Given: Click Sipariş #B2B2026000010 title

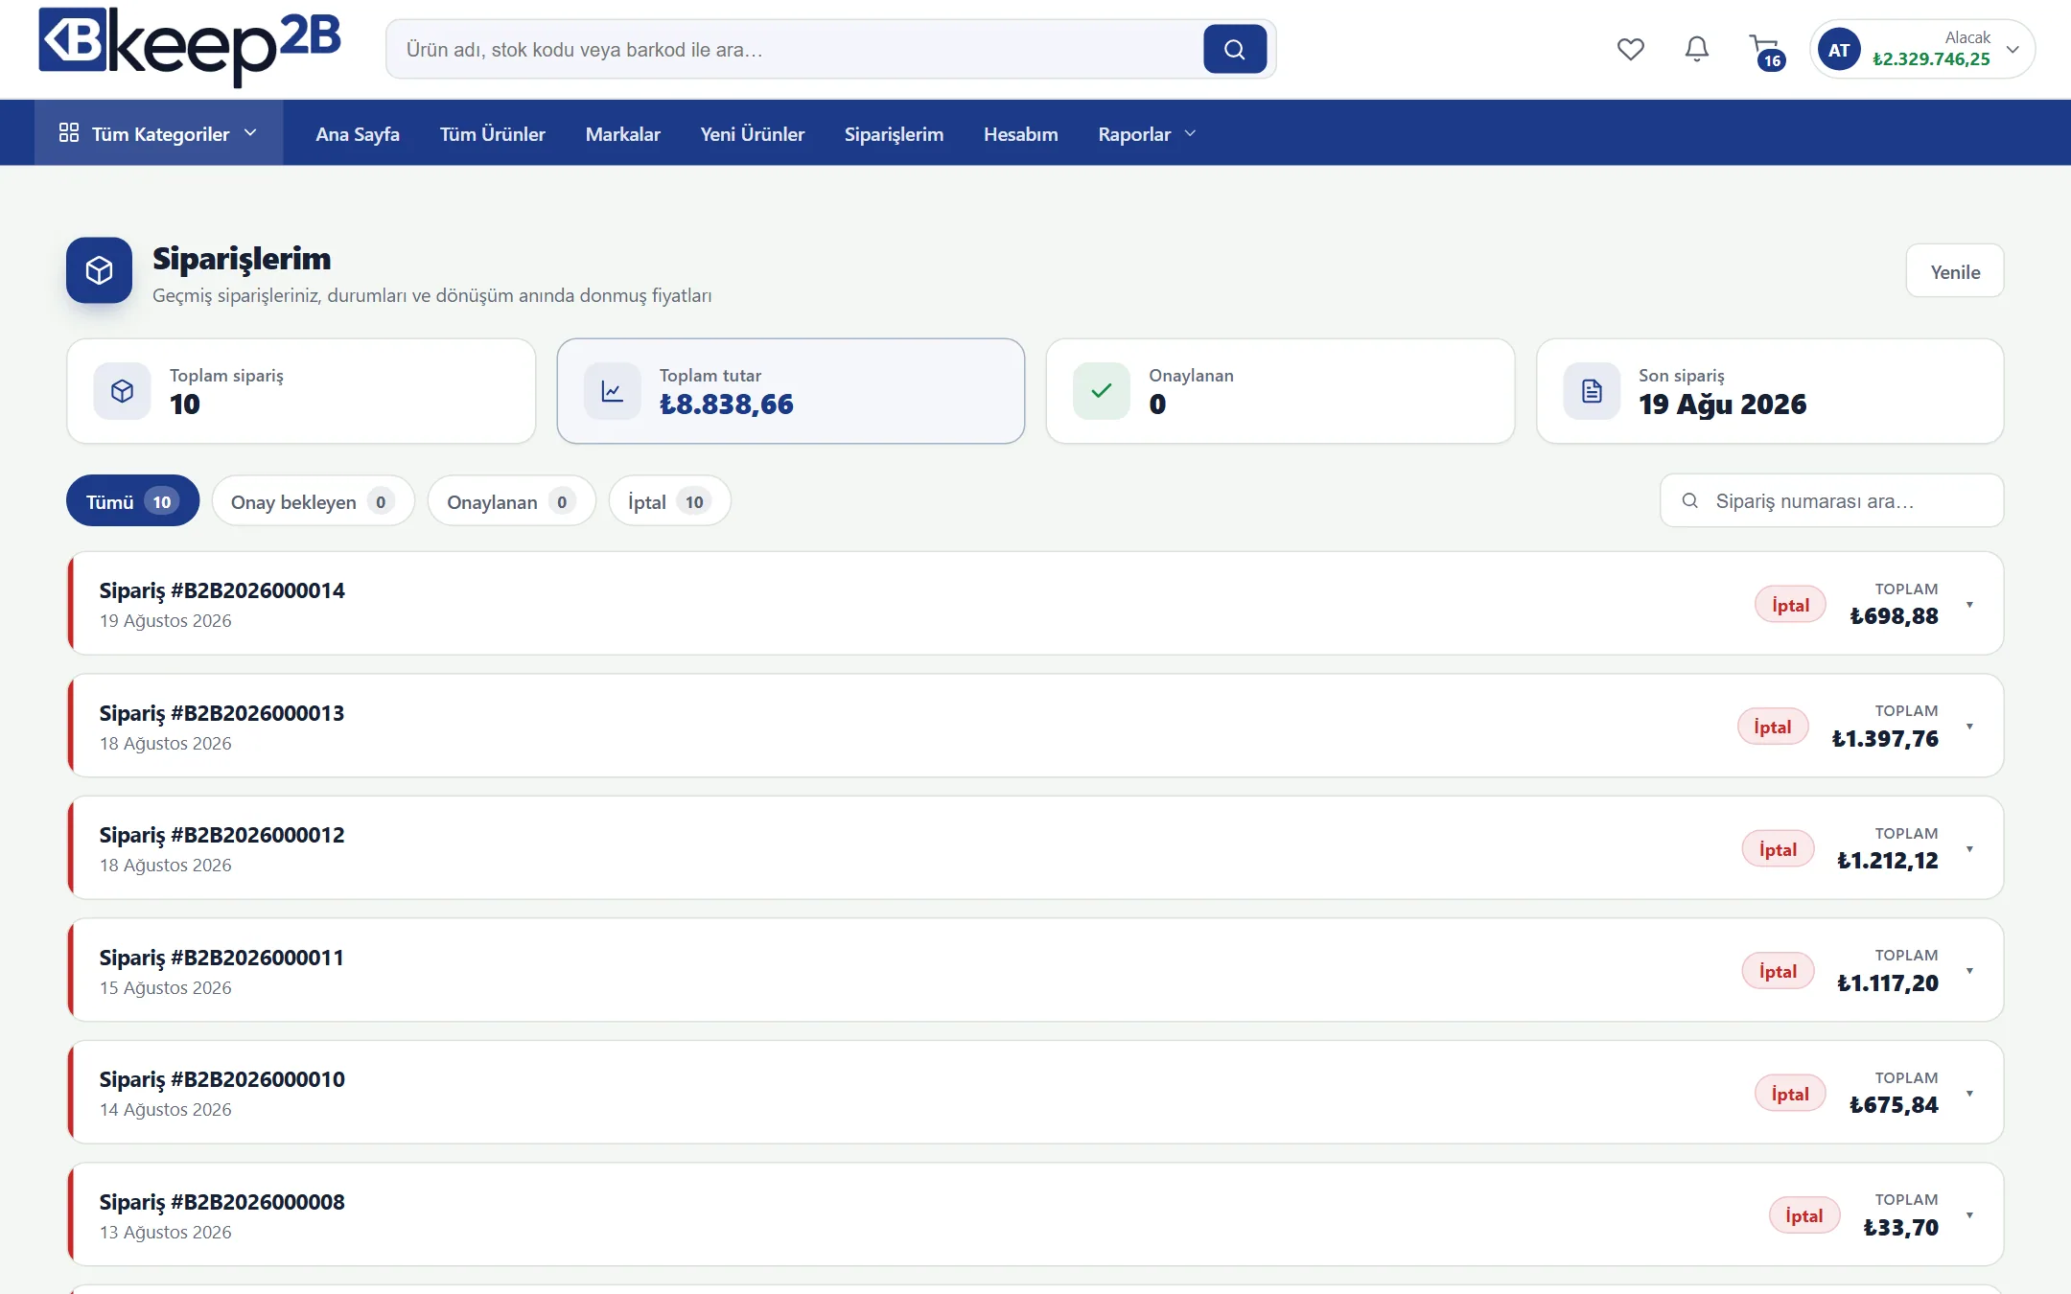Looking at the screenshot, I should [x=222, y=1079].
